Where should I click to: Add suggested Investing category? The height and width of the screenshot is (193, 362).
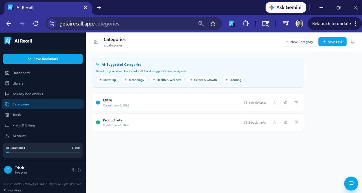pos(107,80)
